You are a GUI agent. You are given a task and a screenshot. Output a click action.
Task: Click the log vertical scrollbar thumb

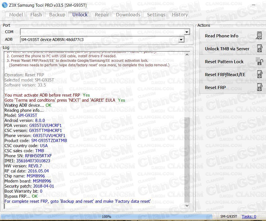click(187, 160)
